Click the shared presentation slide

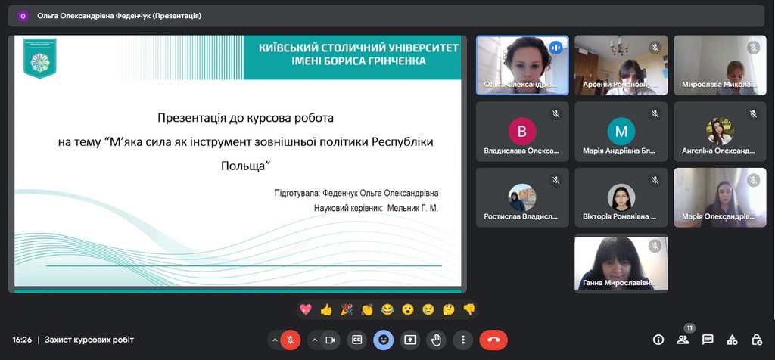coord(238,163)
